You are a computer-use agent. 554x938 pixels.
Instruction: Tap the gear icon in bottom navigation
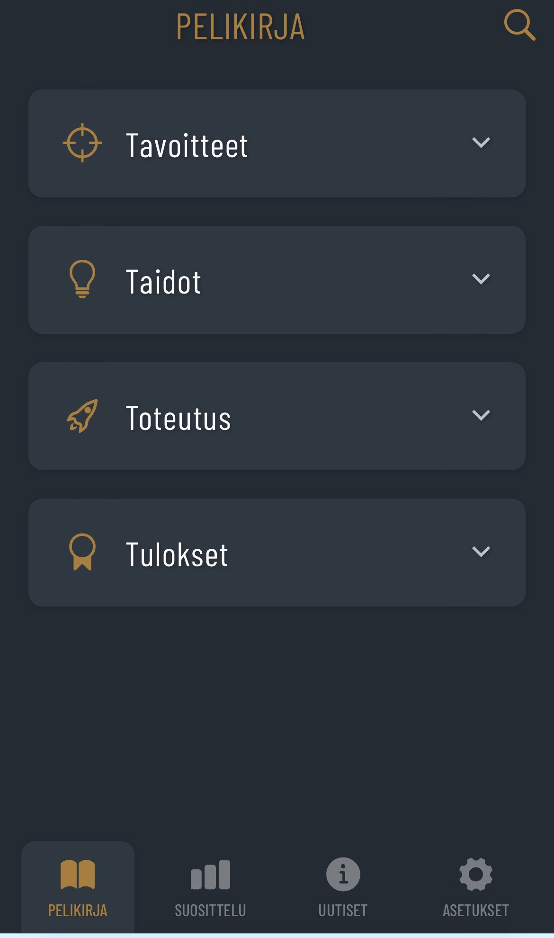click(x=475, y=874)
